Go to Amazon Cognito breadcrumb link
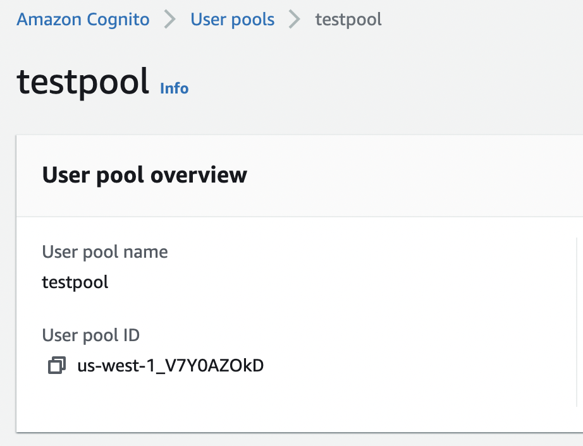The height and width of the screenshot is (446, 583). point(83,20)
